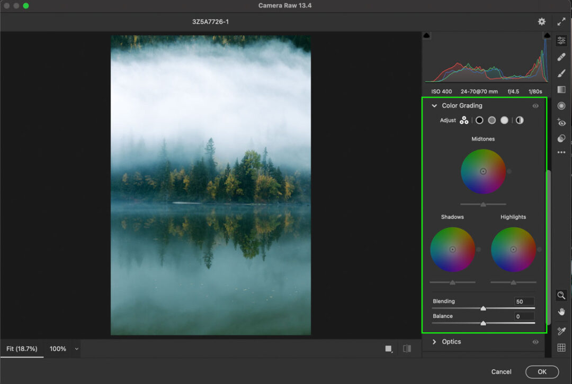Expand the Optics section
This screenshot has height=384, width=572.
(x=434, y=342)
